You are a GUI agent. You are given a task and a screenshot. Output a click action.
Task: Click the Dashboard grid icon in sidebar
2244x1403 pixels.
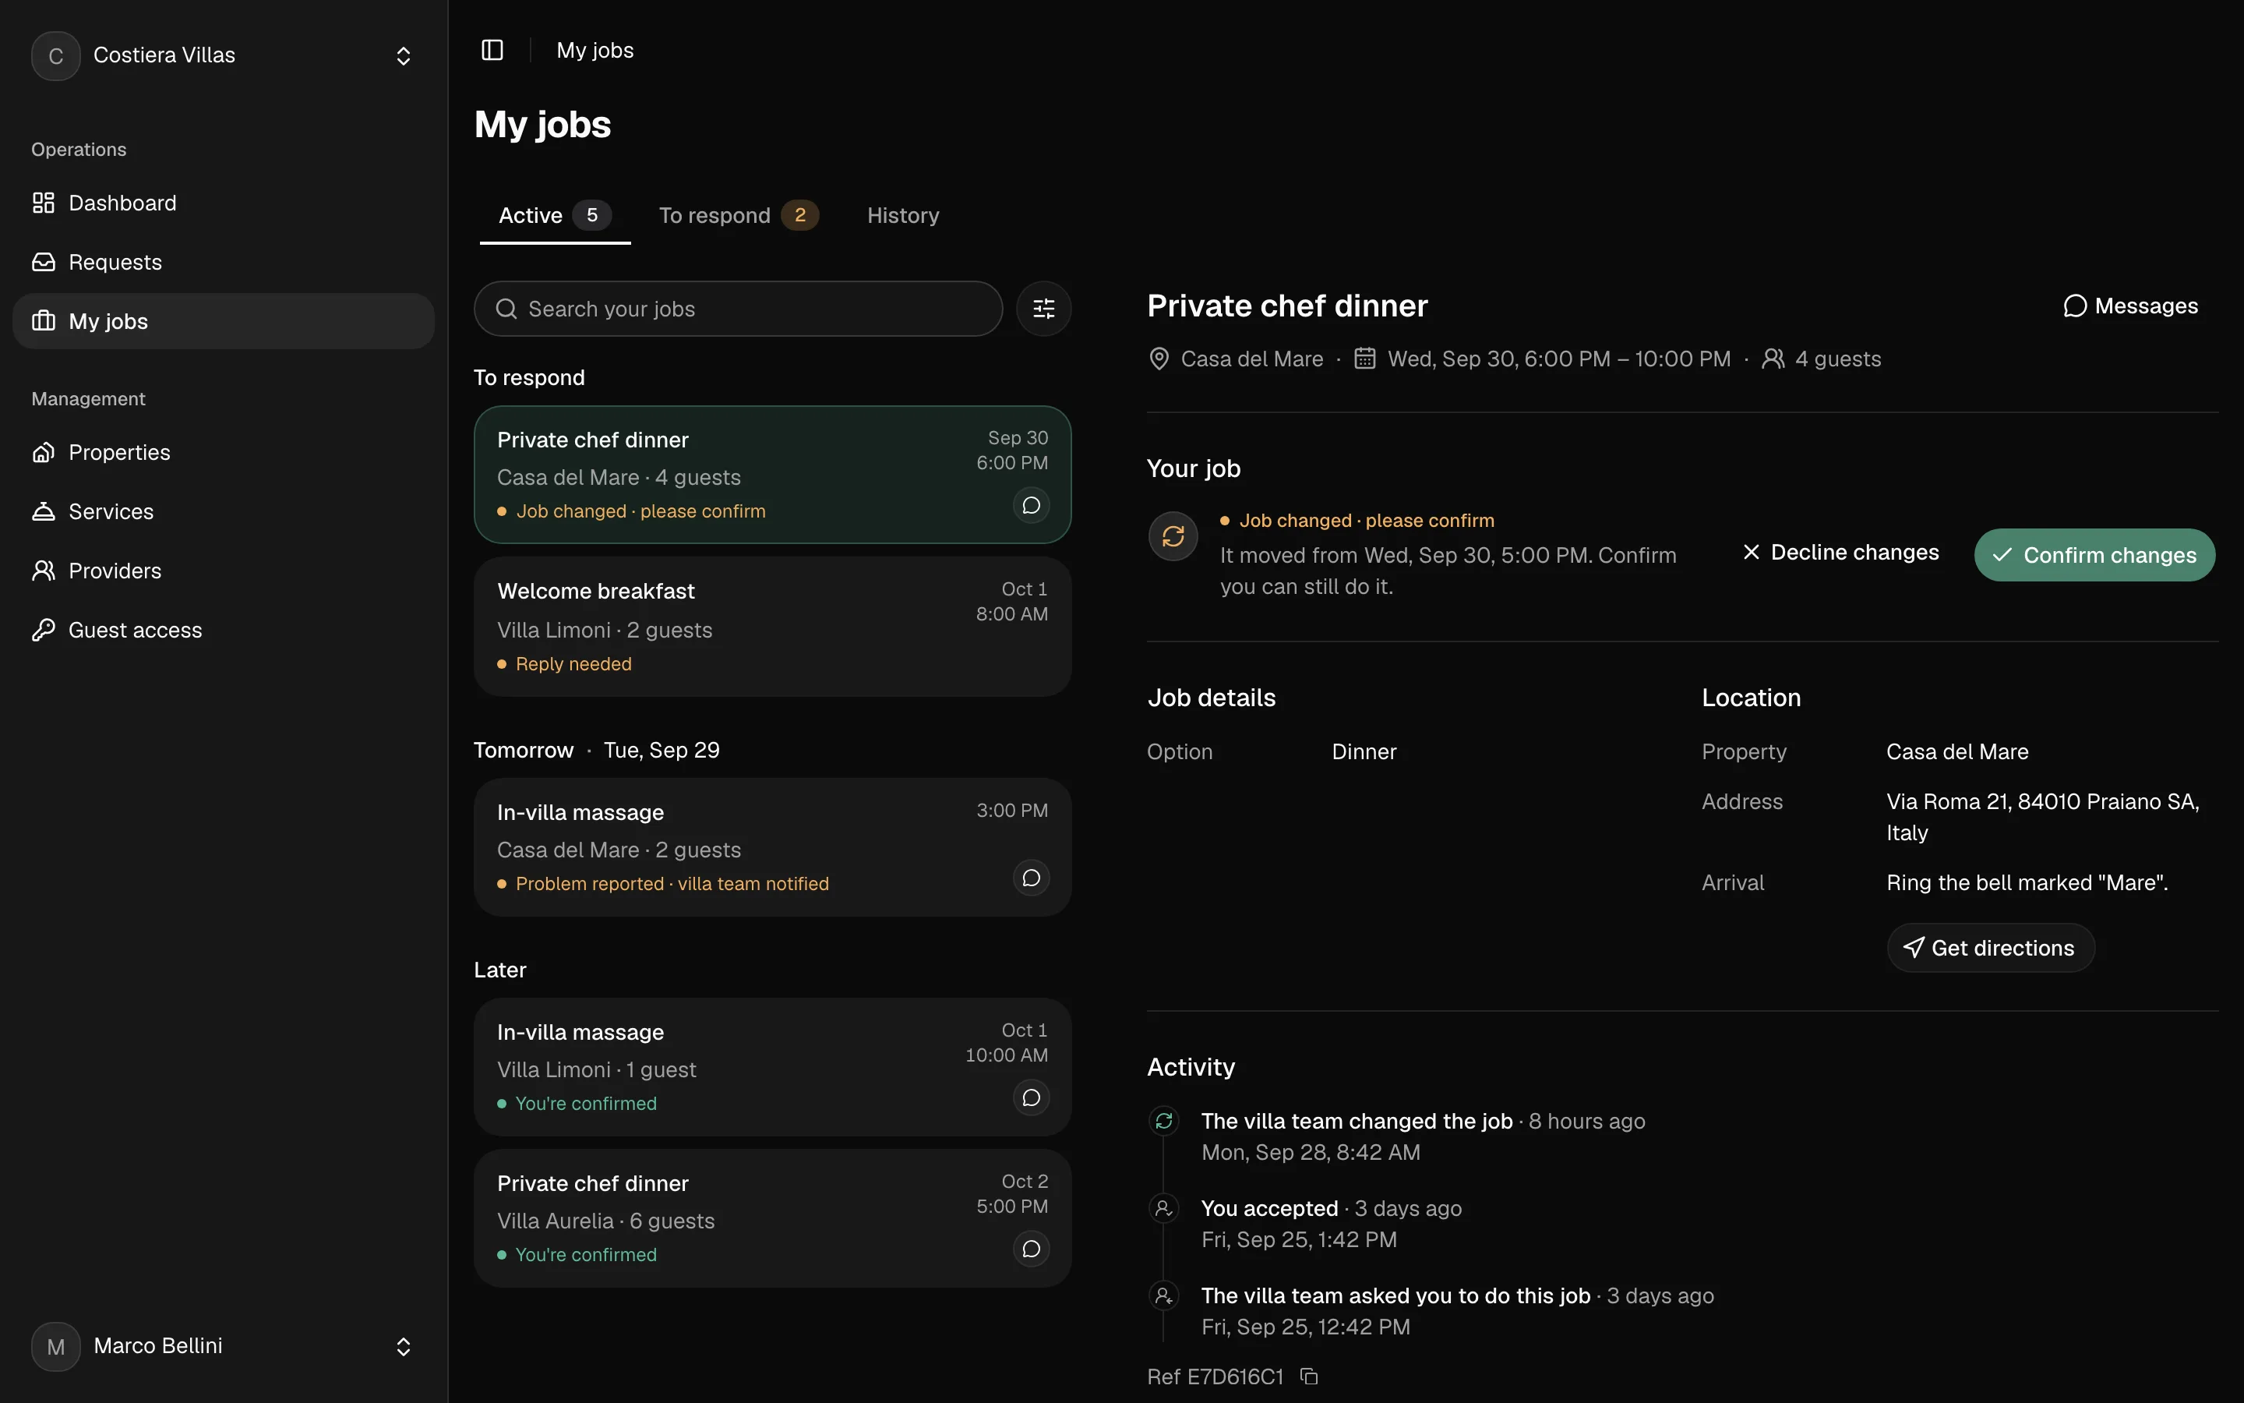pyautogui.click(x=44, y=203)
